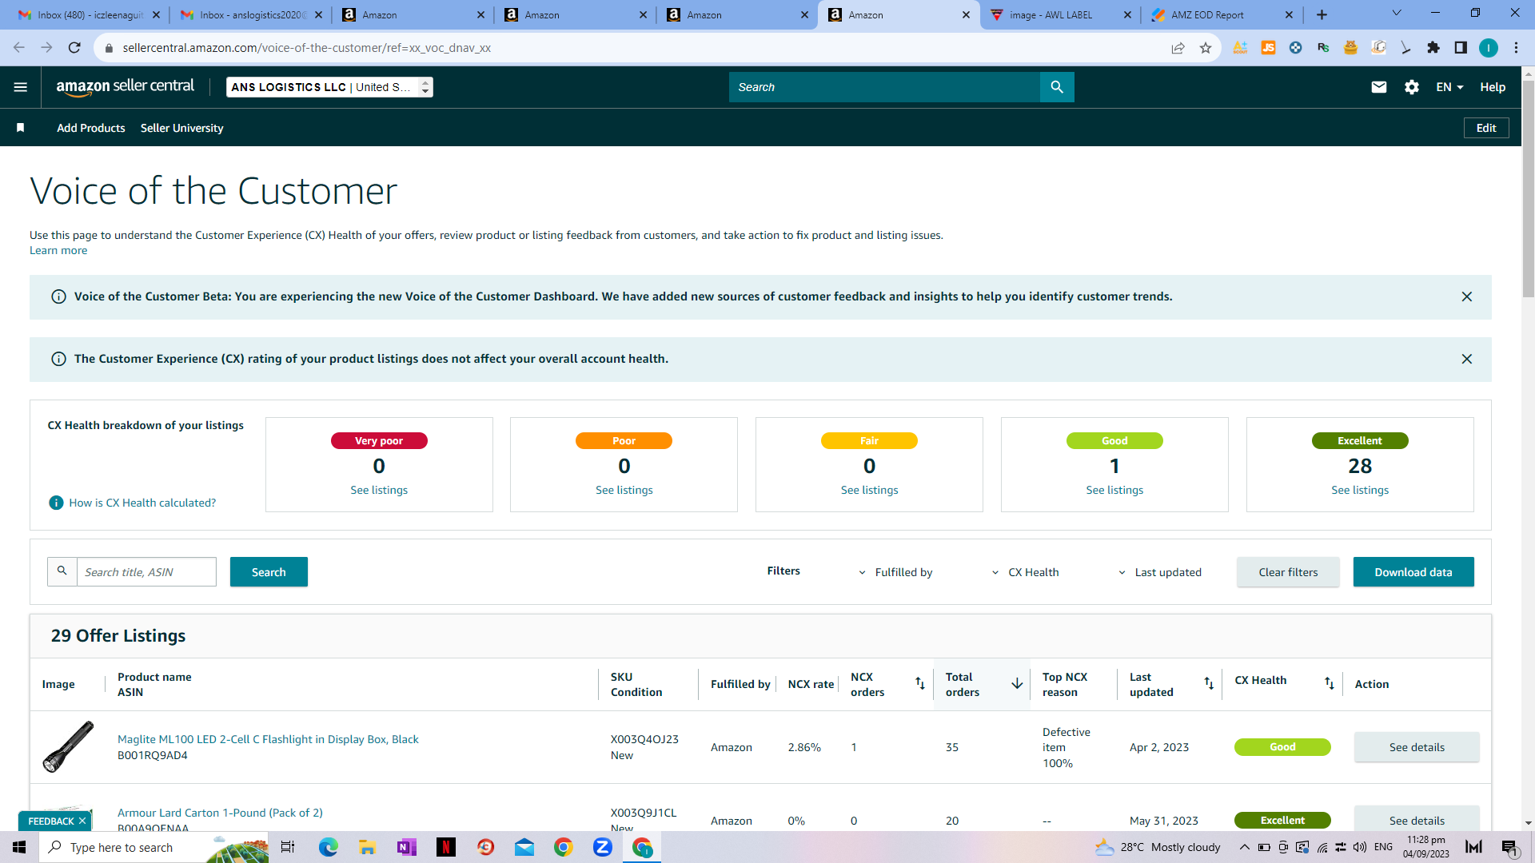Click the amazon seller central logo
The image size is (1535, 863).
point(125,87)
